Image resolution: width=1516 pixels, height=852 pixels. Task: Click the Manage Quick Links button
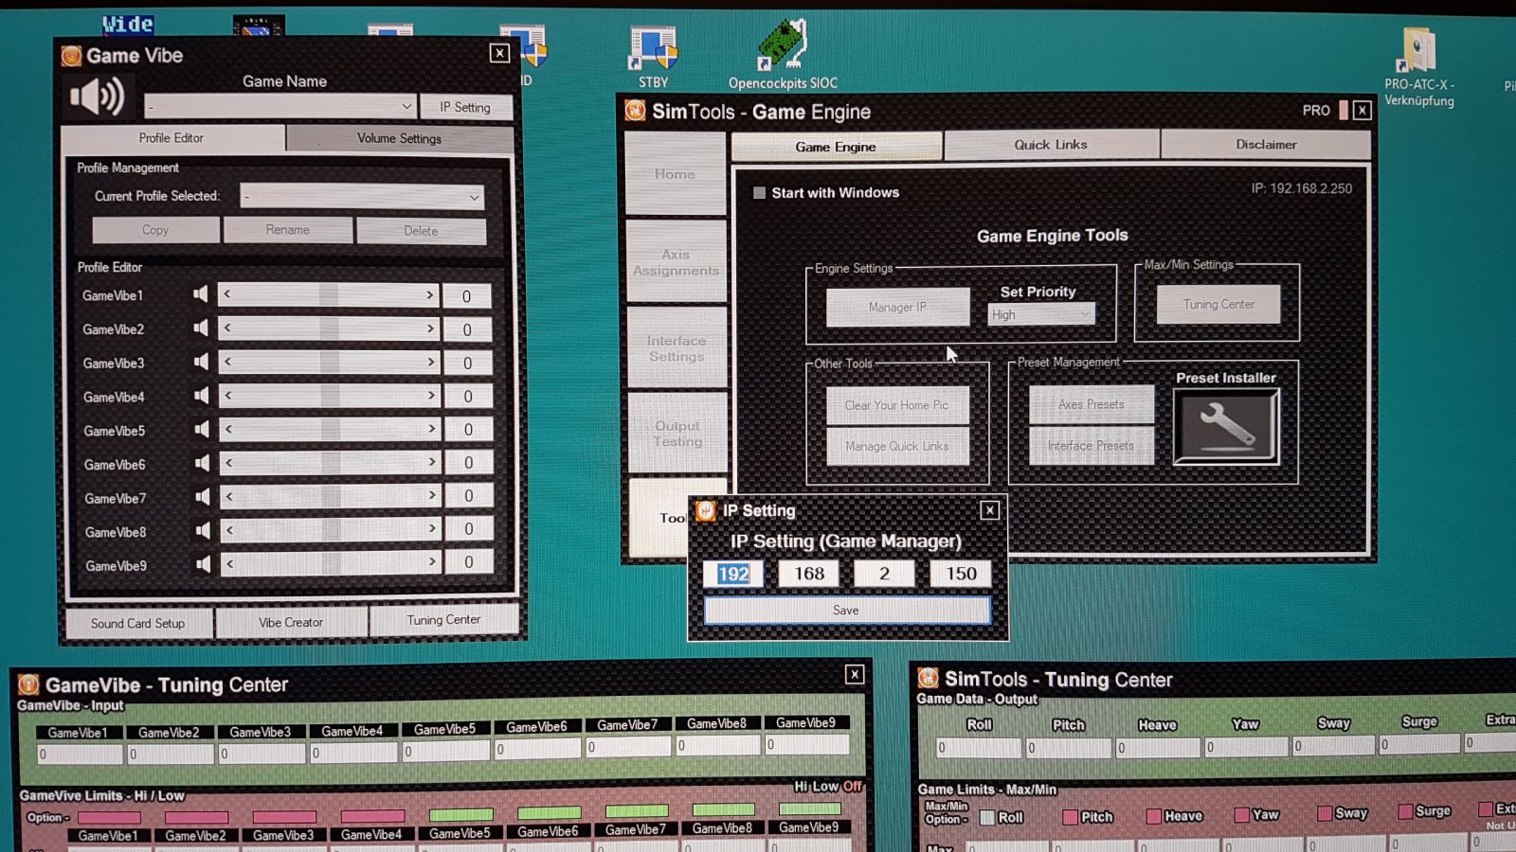coord(896,446)
